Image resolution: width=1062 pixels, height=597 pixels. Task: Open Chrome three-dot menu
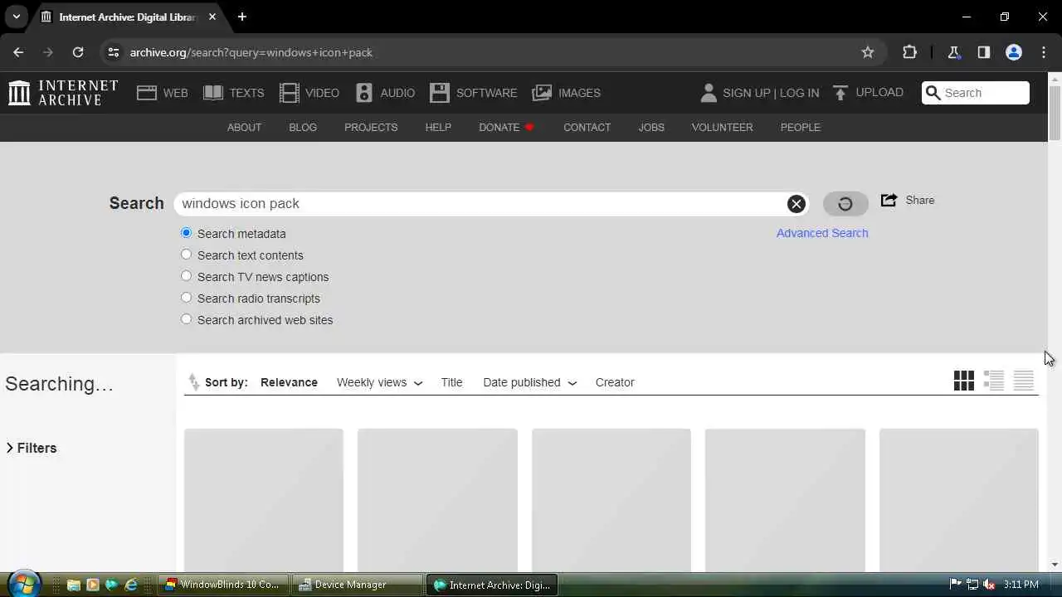(1044, 52)
